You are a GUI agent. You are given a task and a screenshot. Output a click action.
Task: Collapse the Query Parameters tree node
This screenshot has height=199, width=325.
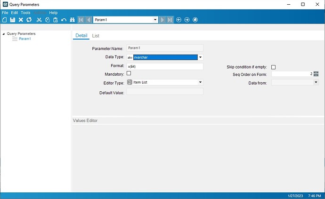[4, 34]
